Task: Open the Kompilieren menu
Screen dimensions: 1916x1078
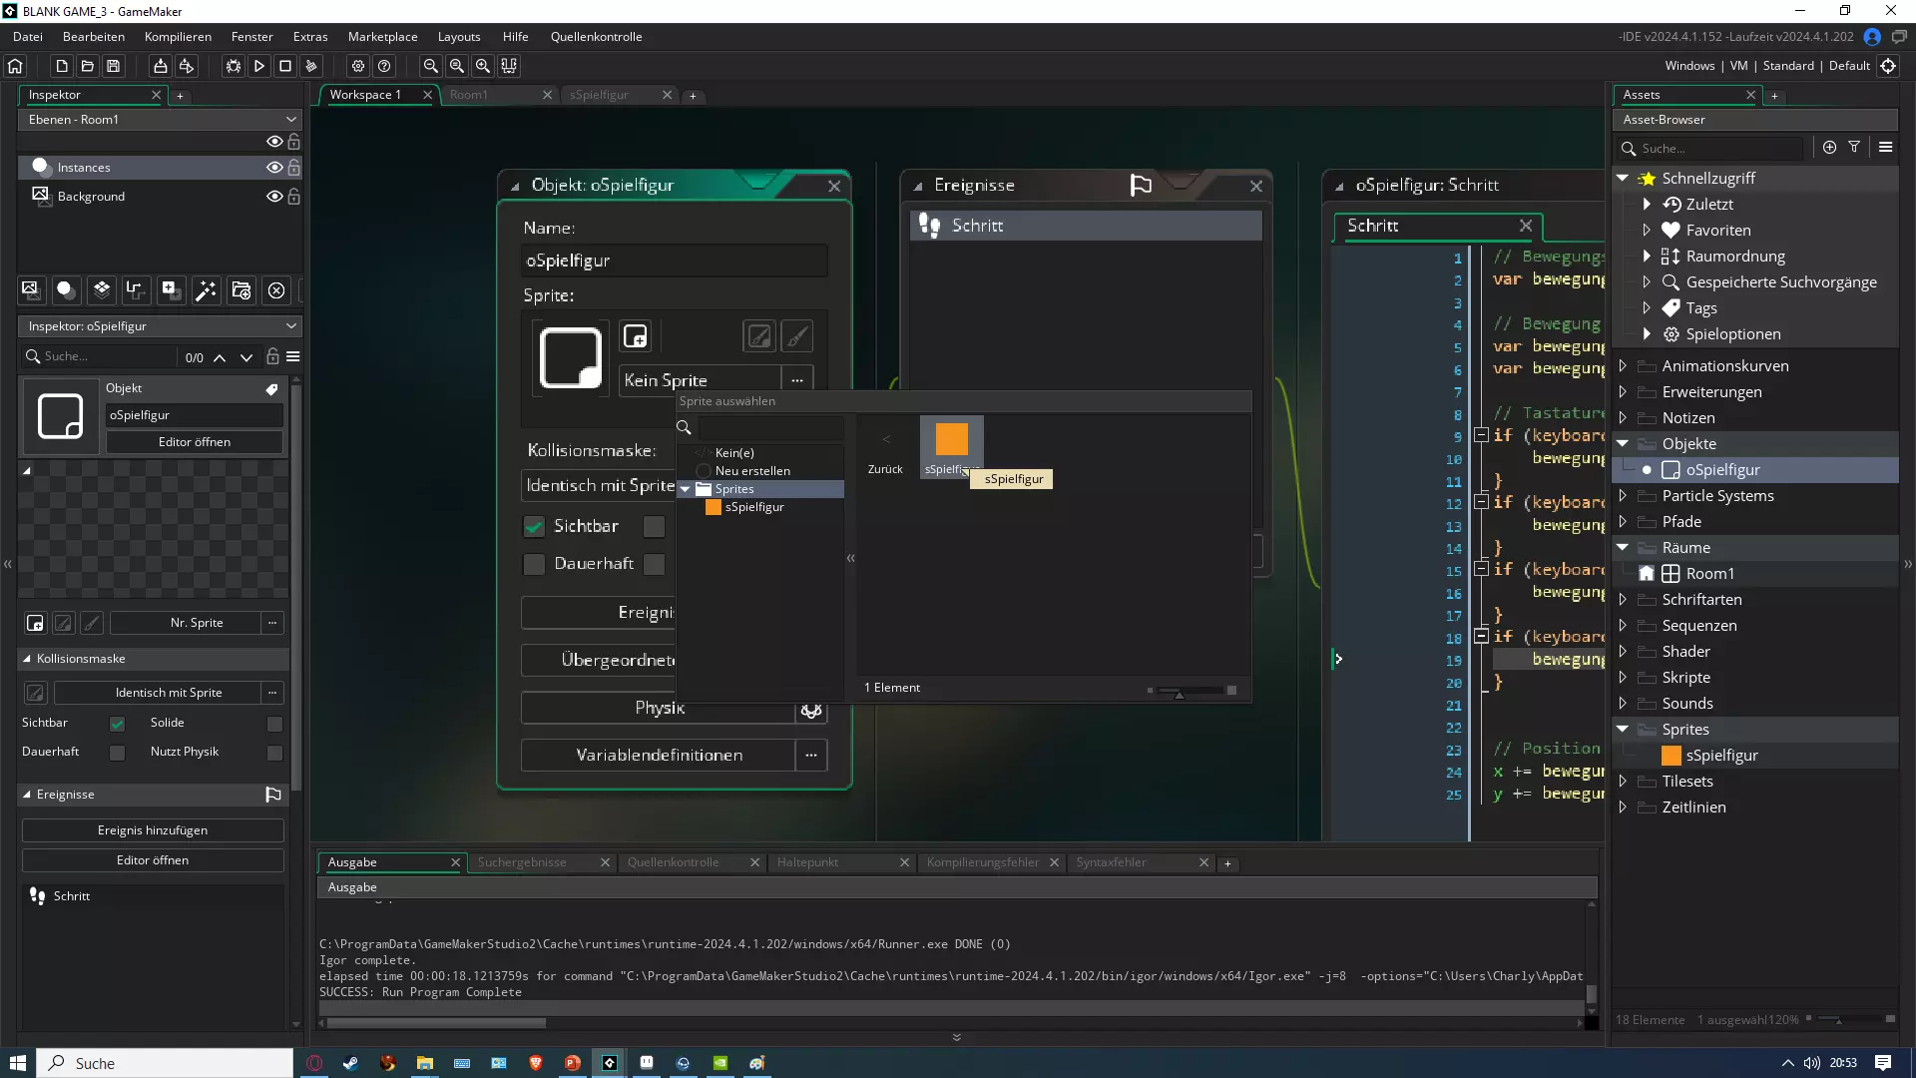Action: pyautogui.click(x=178, y=37)
